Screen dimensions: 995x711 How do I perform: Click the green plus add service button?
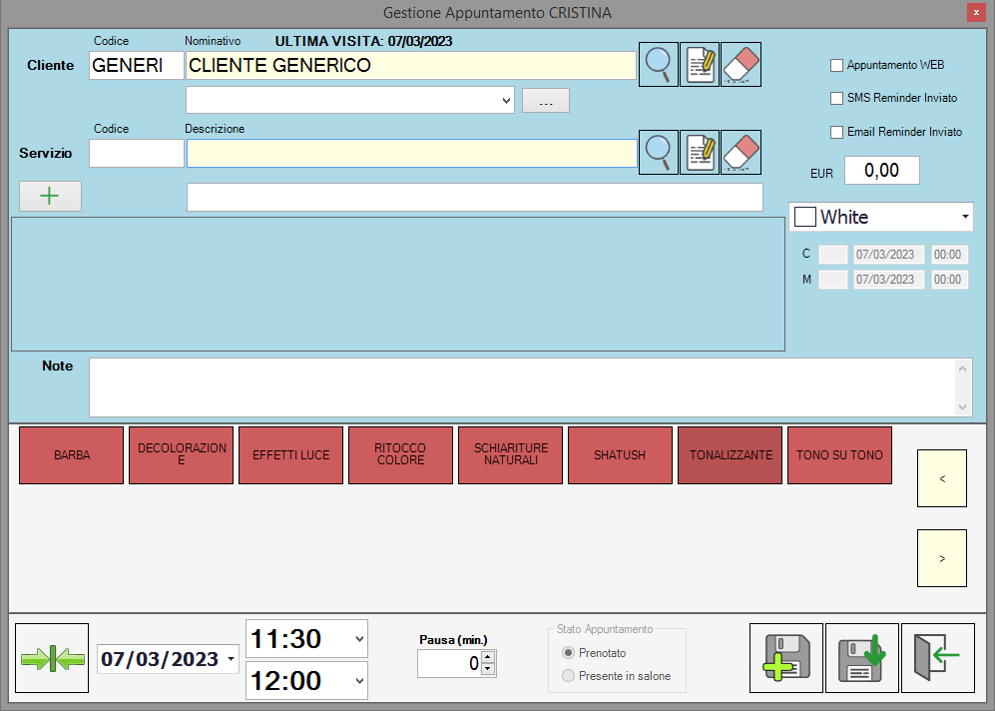51,196
